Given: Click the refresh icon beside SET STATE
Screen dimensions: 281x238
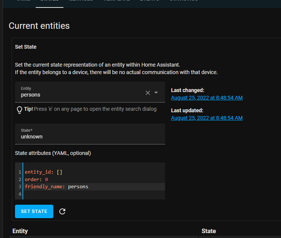Looking at the screenshot, I should tap(62, 211).
